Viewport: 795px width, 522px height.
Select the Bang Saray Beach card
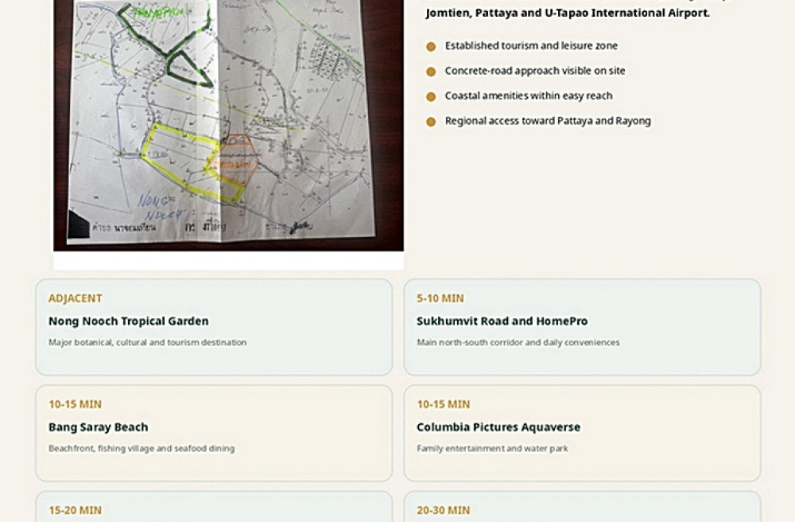click(214, 433)
